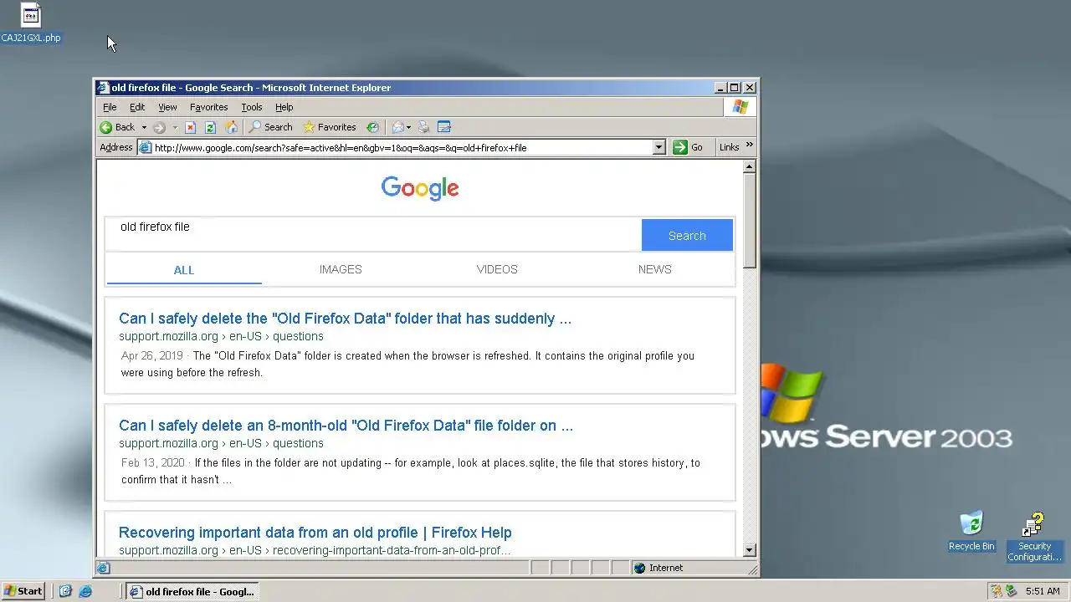Open the Start menu
1071x602 pixels.
(x=23, y=591)
